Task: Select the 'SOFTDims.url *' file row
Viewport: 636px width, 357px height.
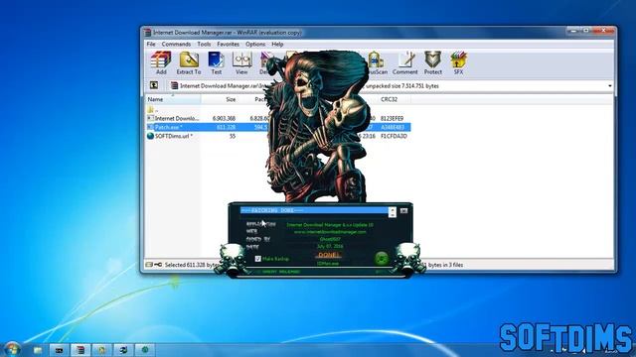Action: (278, 136)
